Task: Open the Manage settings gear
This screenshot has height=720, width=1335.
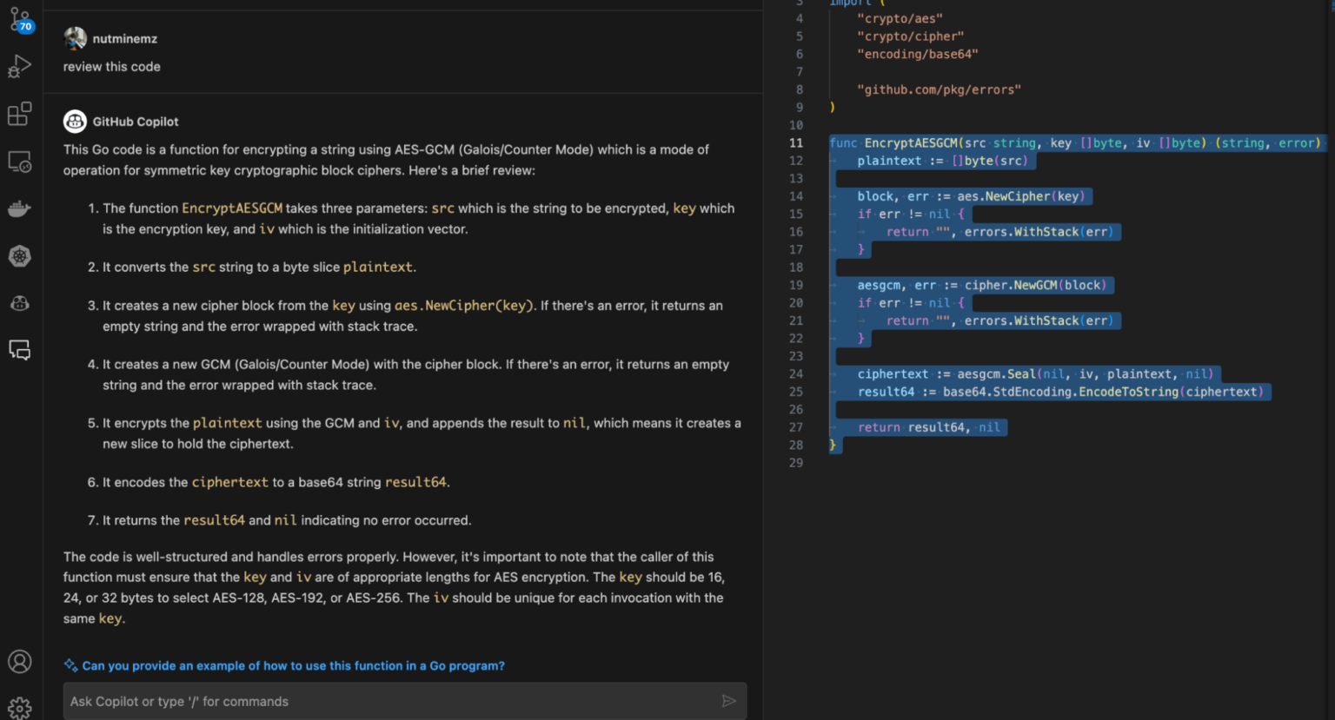Action: tap(19, 708)
